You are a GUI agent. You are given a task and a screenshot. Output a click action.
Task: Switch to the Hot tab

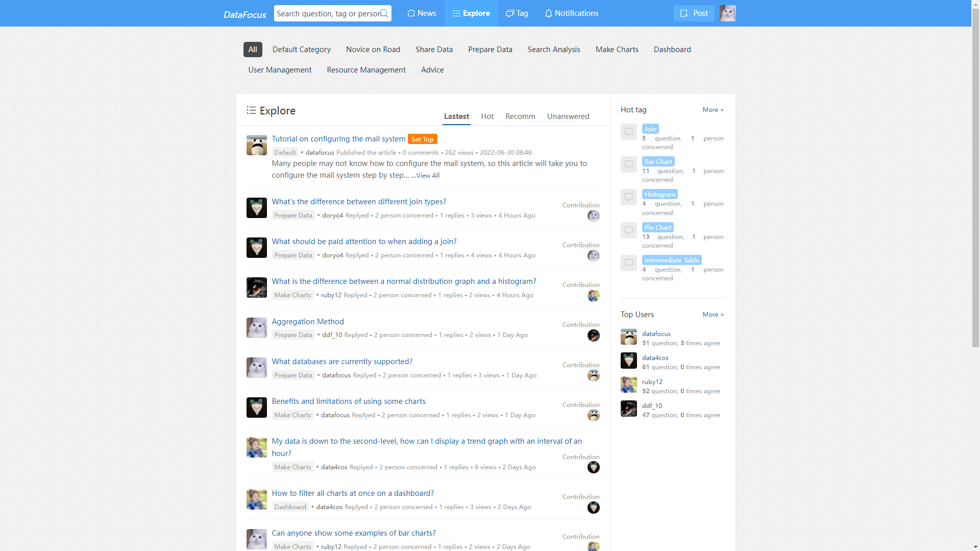pos(487,116)
